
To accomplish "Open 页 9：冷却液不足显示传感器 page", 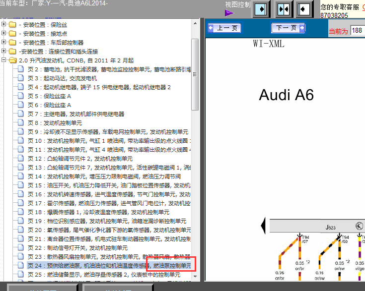I will tap(108, 132).
